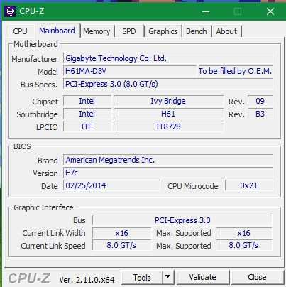The image size is (286, 287).
Task: Expand the Tools dropdown arrow
Action: click(x=168, y=277)
